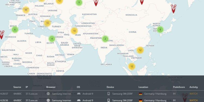The width and height of the screenshot is (204, 102).
Task: Sort by the Source column header
Action: 17,87
